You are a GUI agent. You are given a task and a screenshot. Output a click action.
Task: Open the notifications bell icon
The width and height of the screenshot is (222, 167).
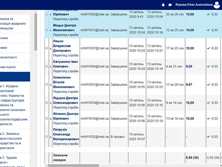(x=163, y=5)
